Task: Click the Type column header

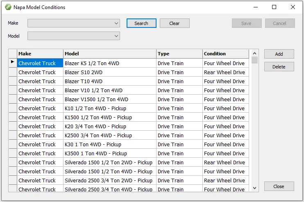Action: pyautogui.click(x=179, y=54)
